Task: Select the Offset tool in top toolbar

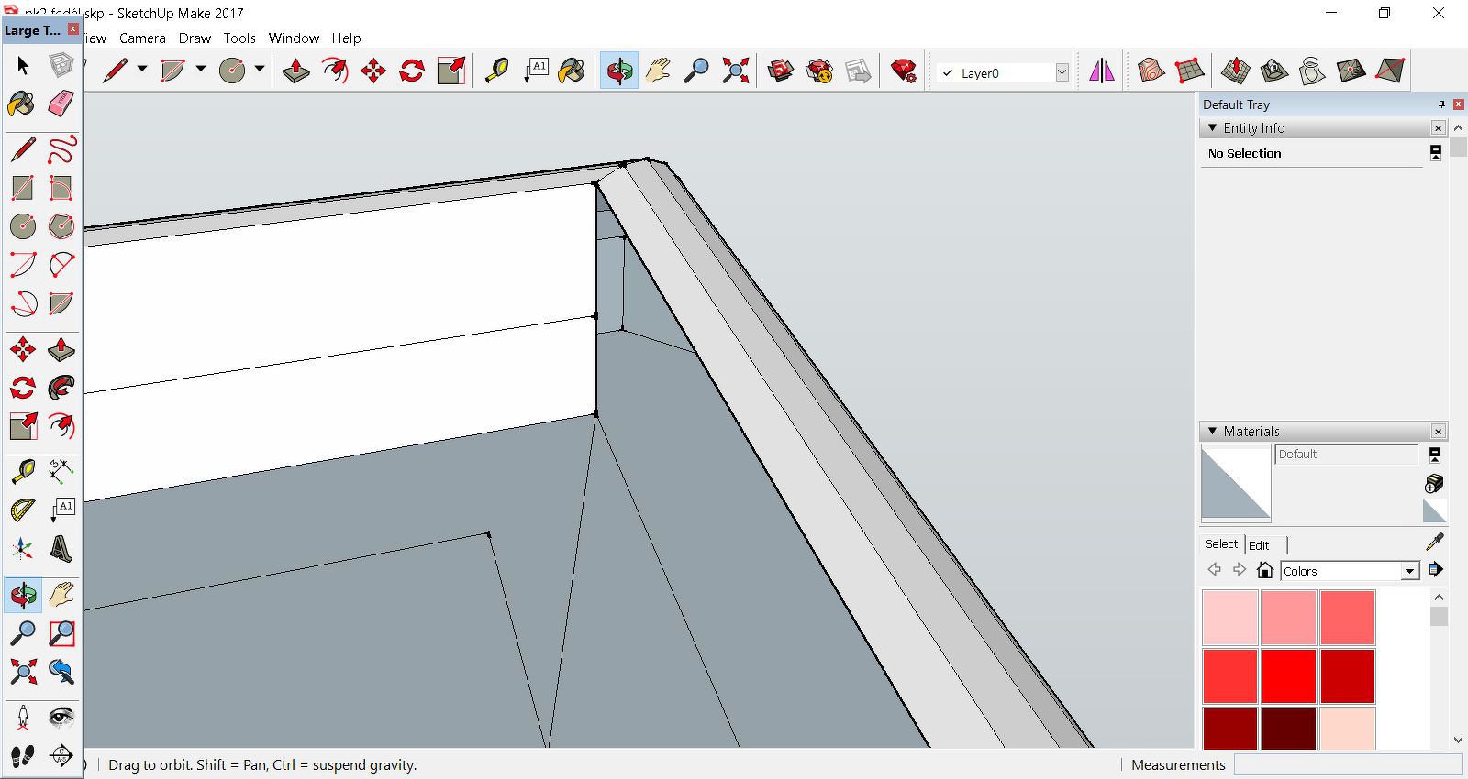Action: pos(335,71)
